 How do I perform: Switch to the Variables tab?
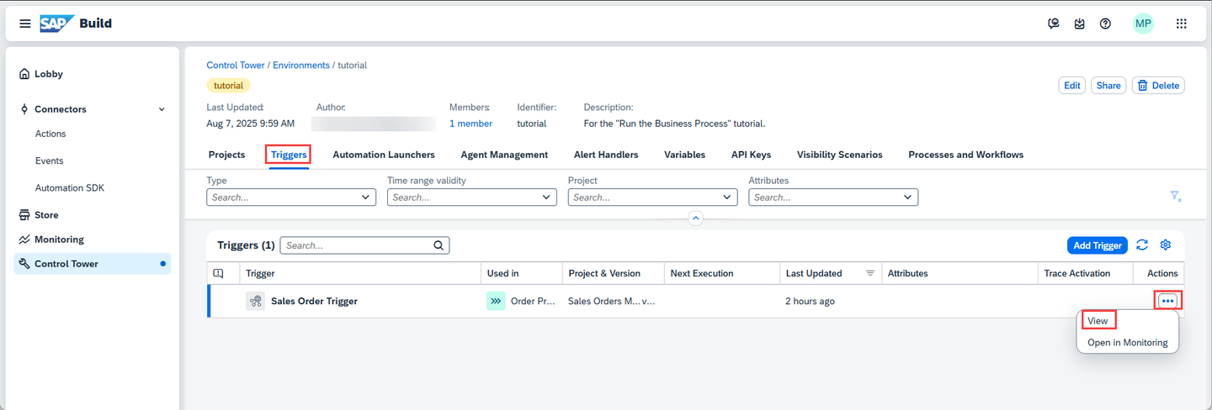point(684,155)
